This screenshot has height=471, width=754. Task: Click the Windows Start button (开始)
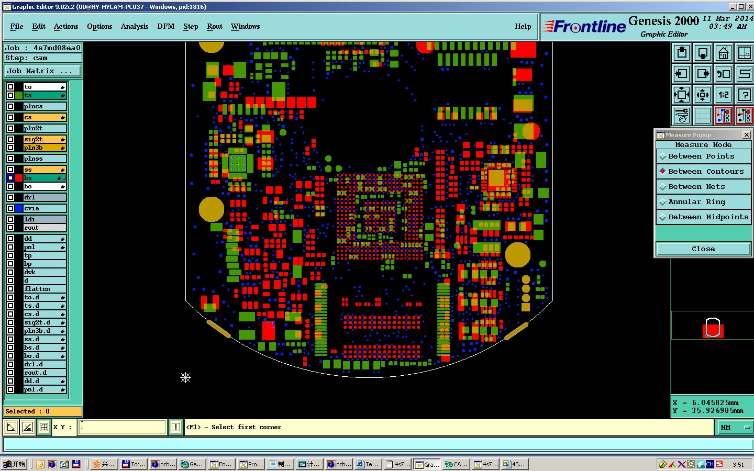pos(14,464)
